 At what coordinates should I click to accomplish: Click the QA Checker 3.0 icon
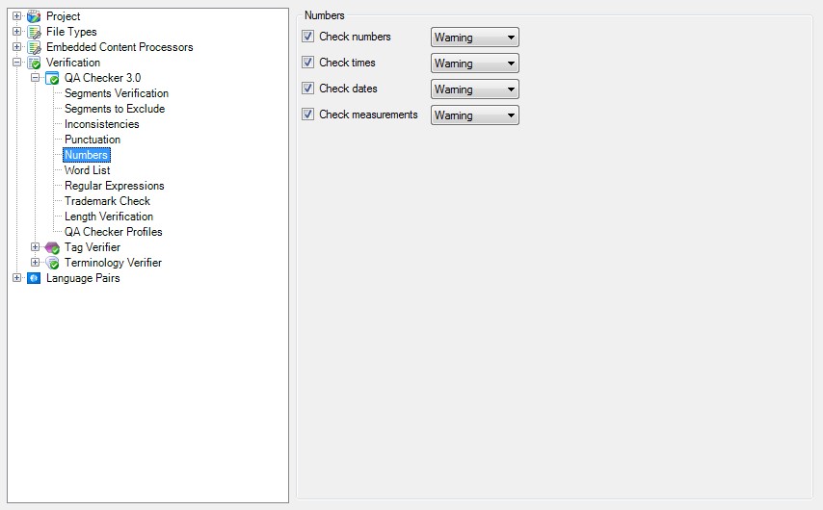[x=52, y=78]
